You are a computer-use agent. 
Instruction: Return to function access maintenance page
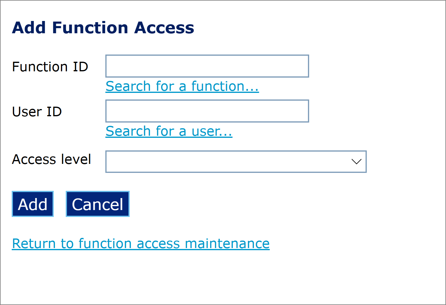point(141,243)
